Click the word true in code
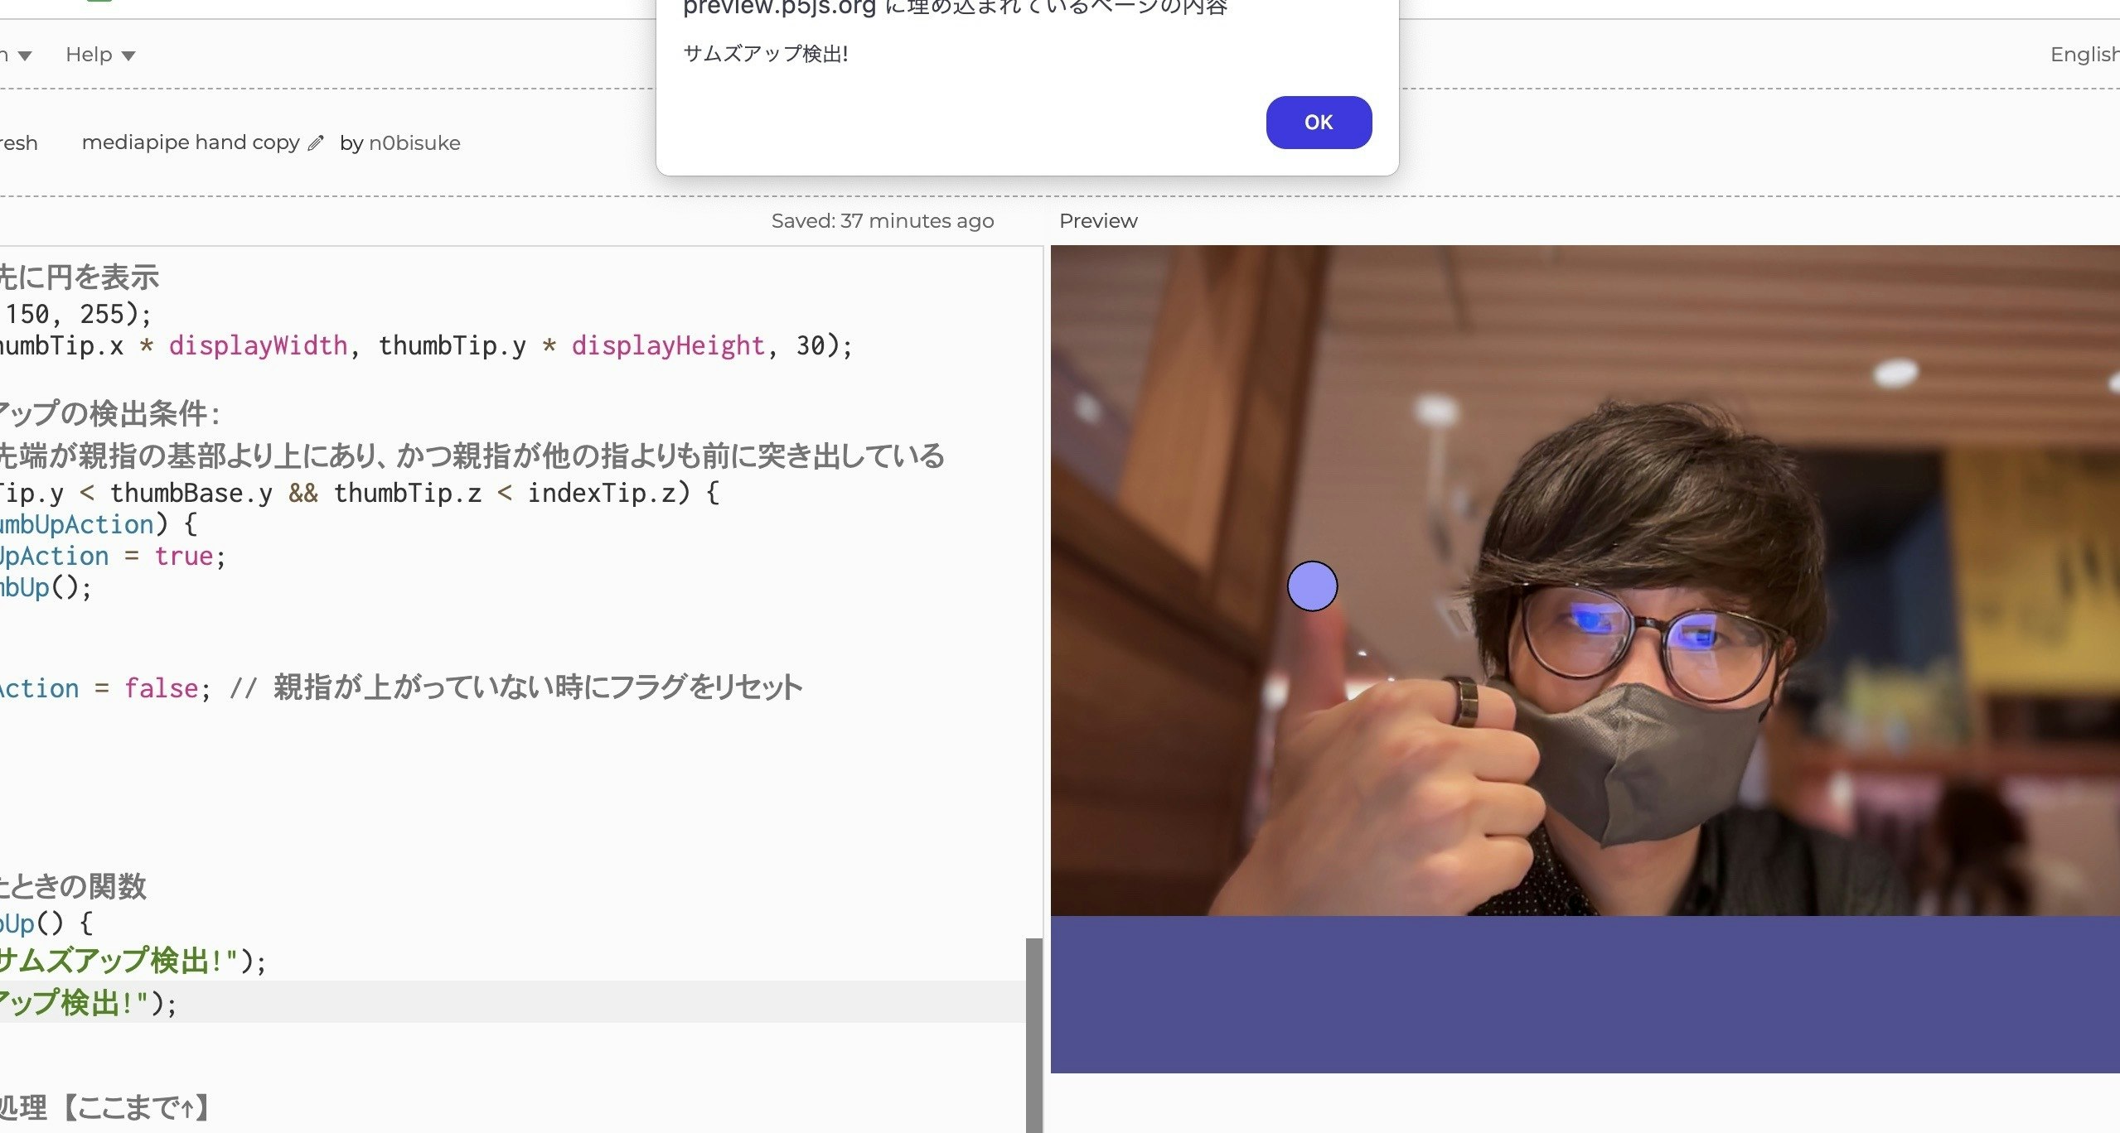The height and width of the screenshot is (1133, 2120). 184,557
